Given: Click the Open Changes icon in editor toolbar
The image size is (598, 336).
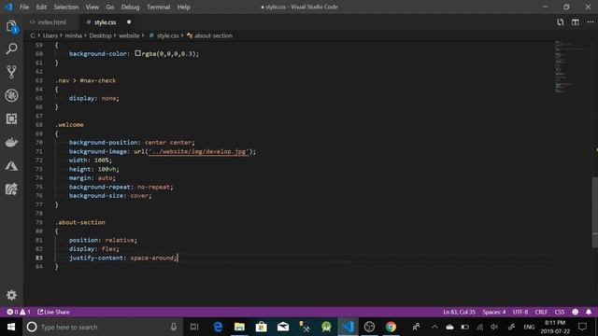Looking at the screenshot, I should coord(560,22).
